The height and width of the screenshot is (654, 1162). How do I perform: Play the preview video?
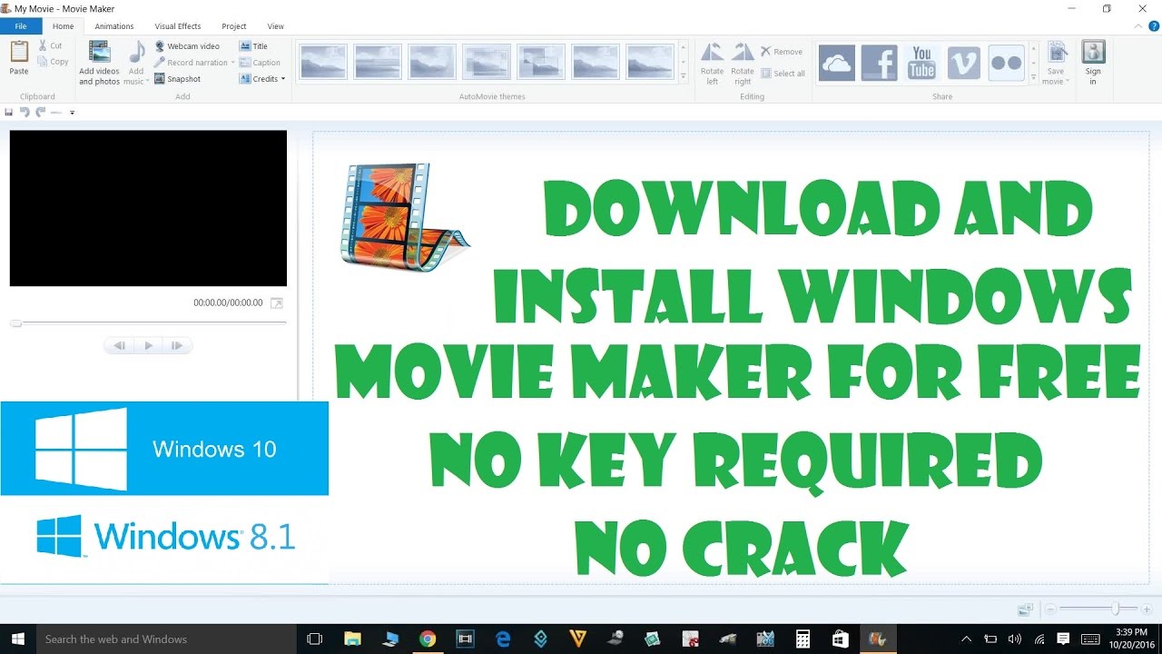point(149,345)
